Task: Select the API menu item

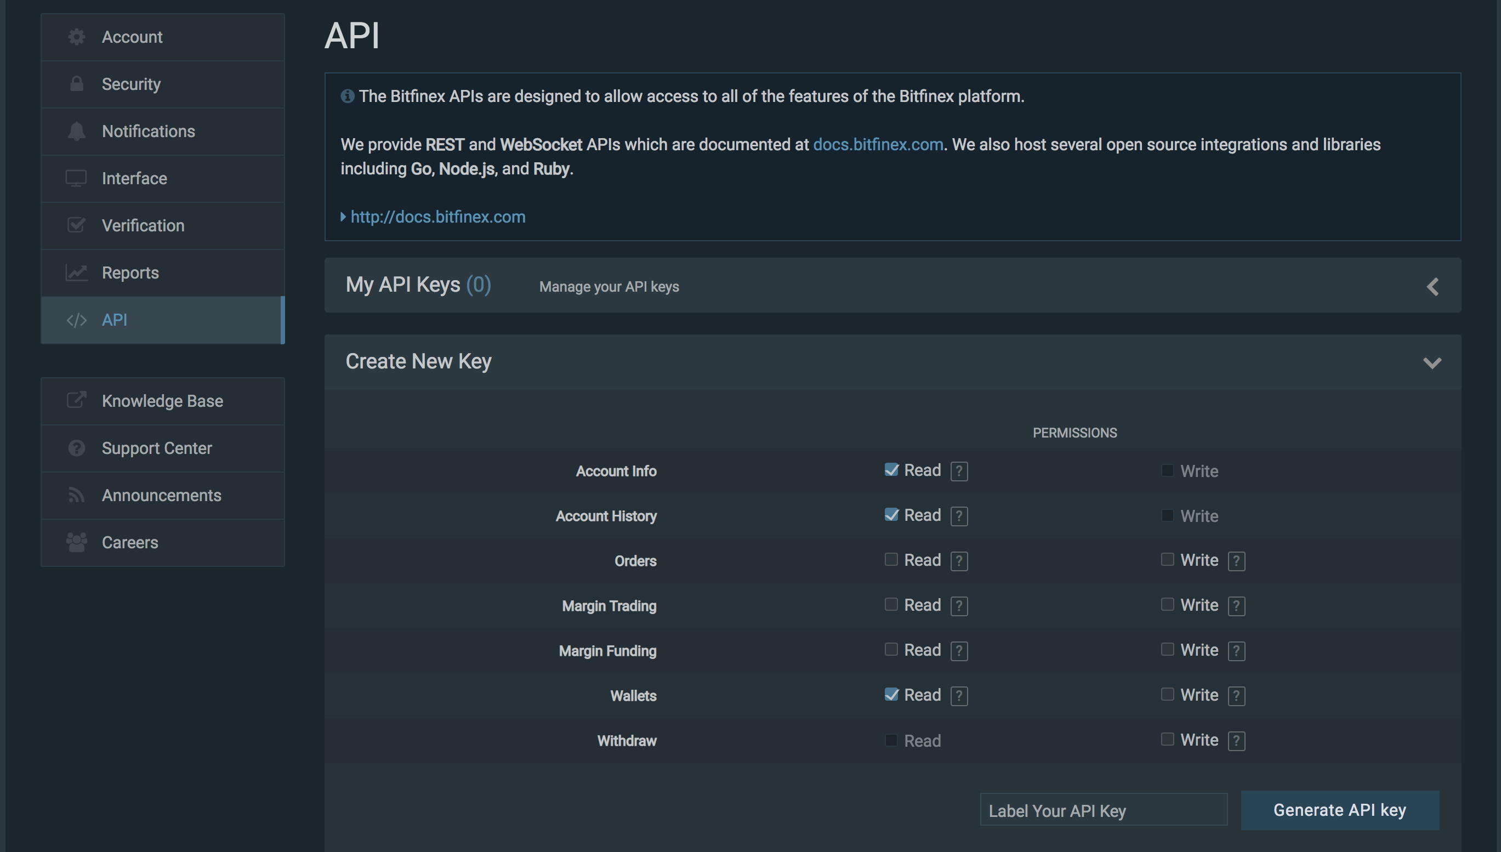Action: click(163, 320)
